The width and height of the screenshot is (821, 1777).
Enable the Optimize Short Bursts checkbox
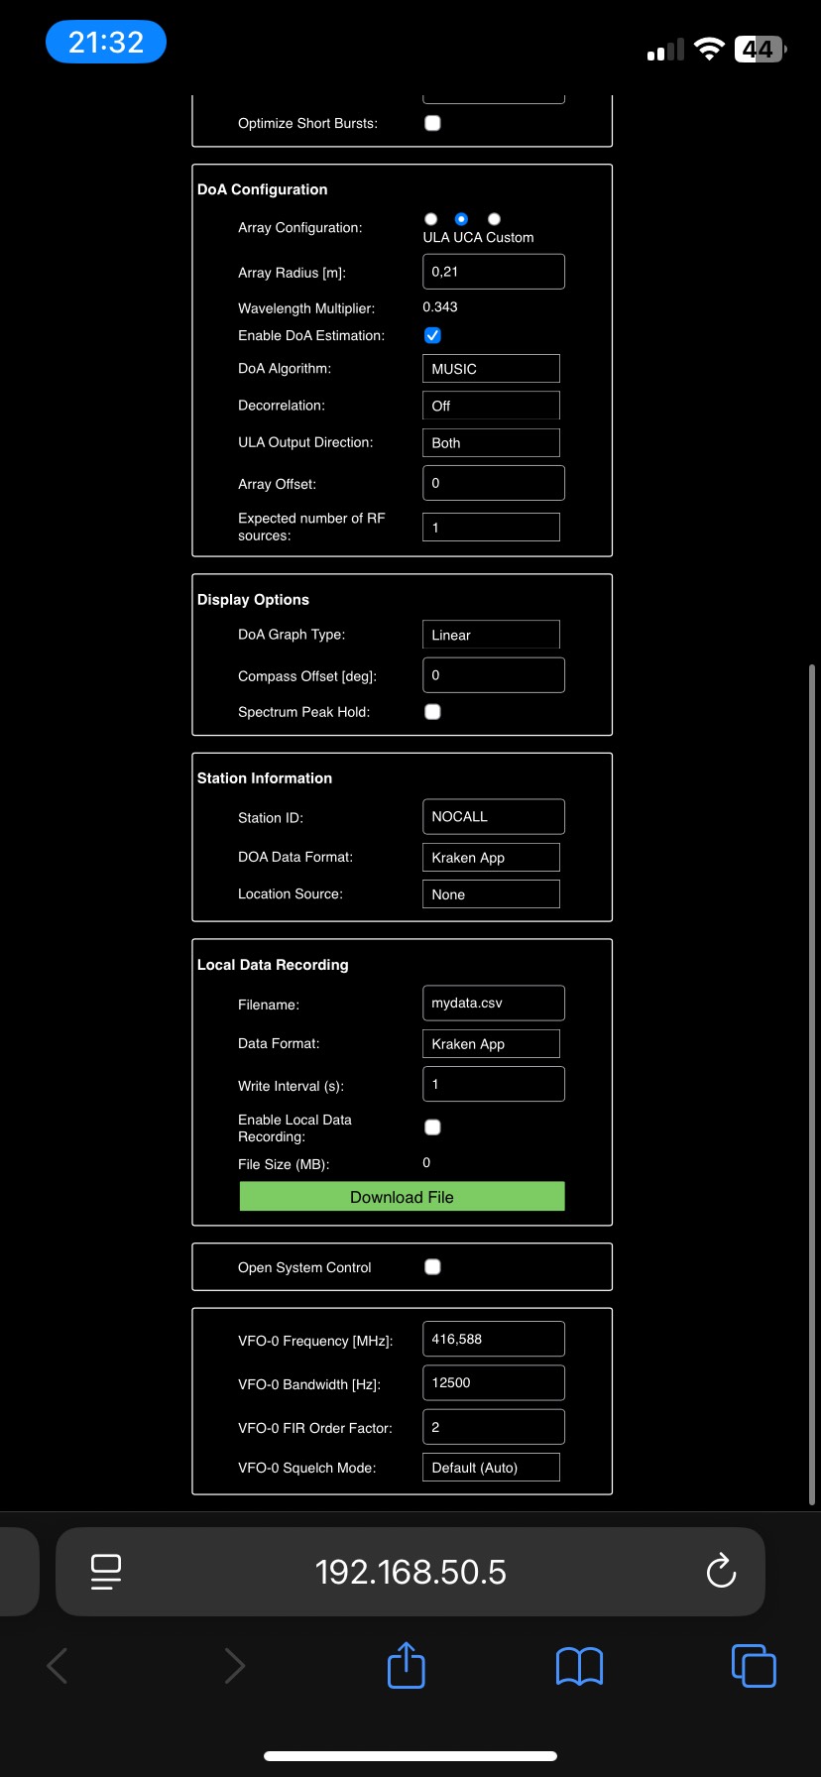click(432, 123)
